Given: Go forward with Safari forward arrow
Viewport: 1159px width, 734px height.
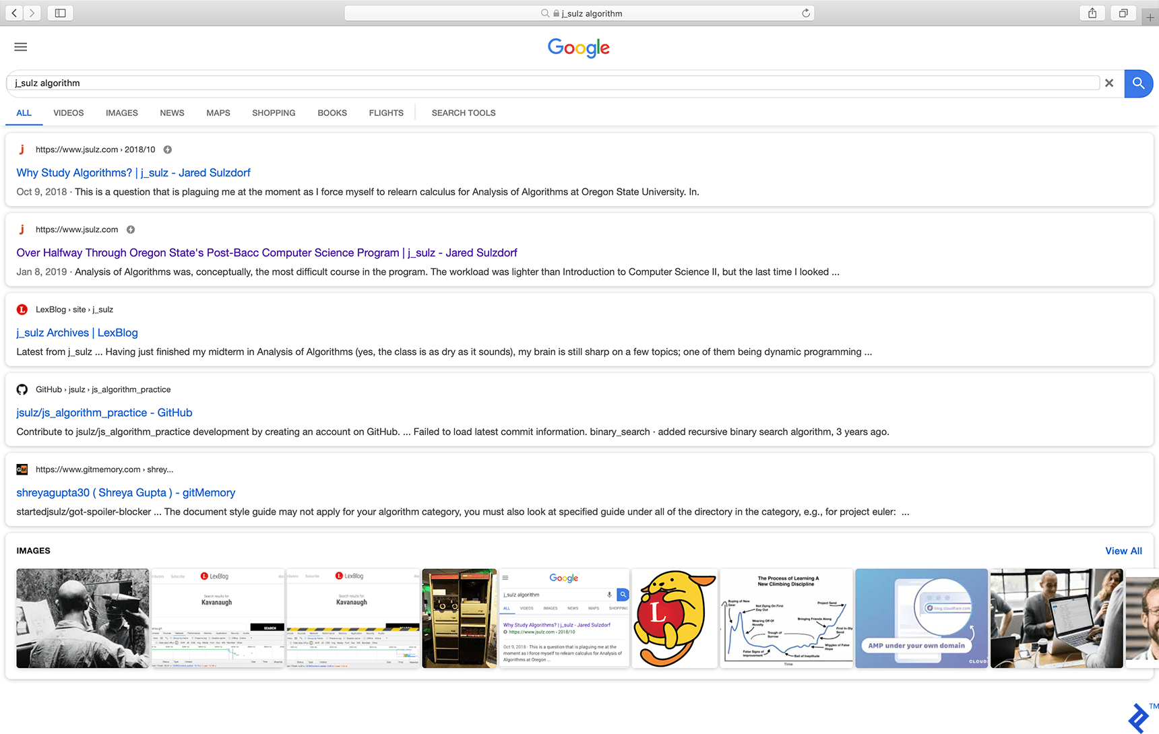Looking at the screenshot, I should 32,13.
